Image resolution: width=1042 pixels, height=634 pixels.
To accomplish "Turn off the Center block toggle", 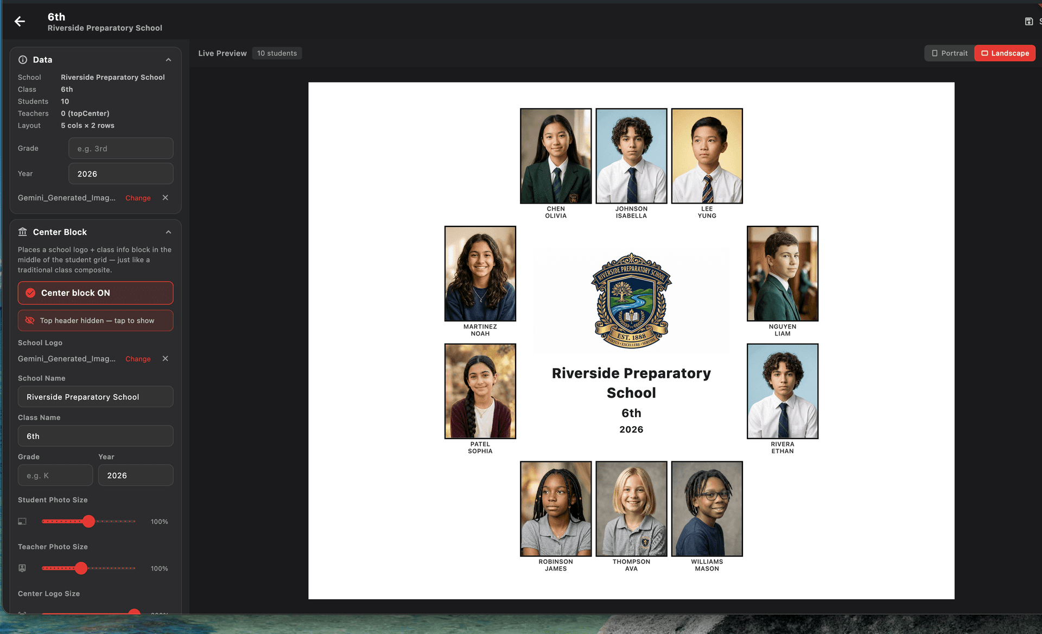I will [x=95, y=293].
